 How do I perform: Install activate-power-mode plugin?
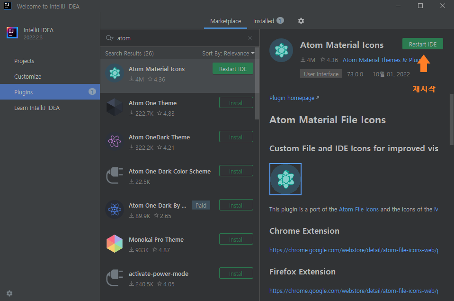pyautogui.click(x=236, y=274)
